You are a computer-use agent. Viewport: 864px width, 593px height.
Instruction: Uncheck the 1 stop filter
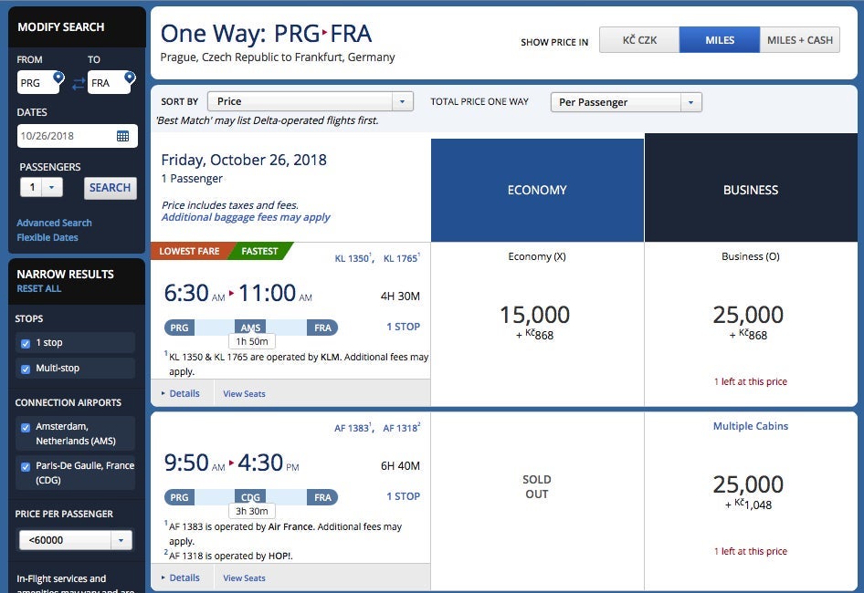click(26, 343)
